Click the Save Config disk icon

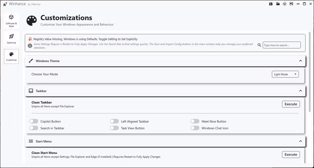tap(271, 4)
